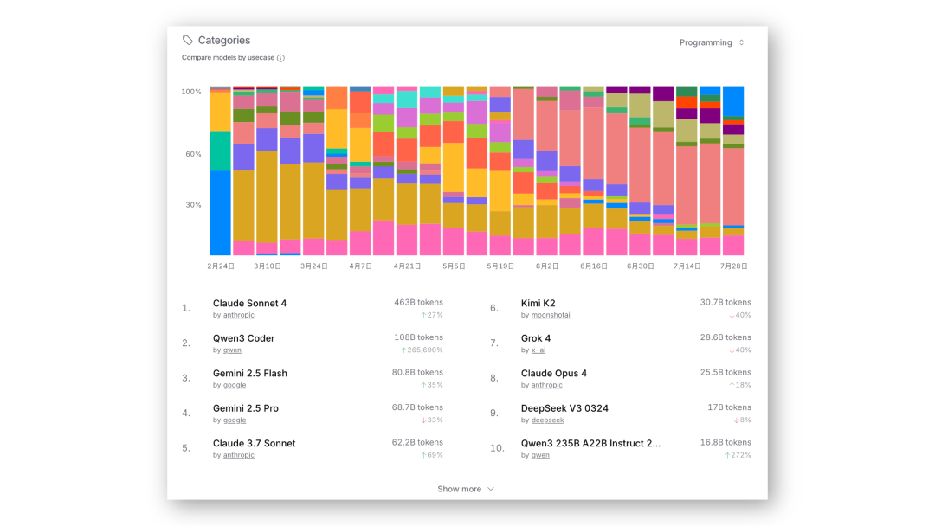The image size is (935, 526).
Task: Click the 100% y-axis label
Action: pyautogui.click(x=191, y=92)
